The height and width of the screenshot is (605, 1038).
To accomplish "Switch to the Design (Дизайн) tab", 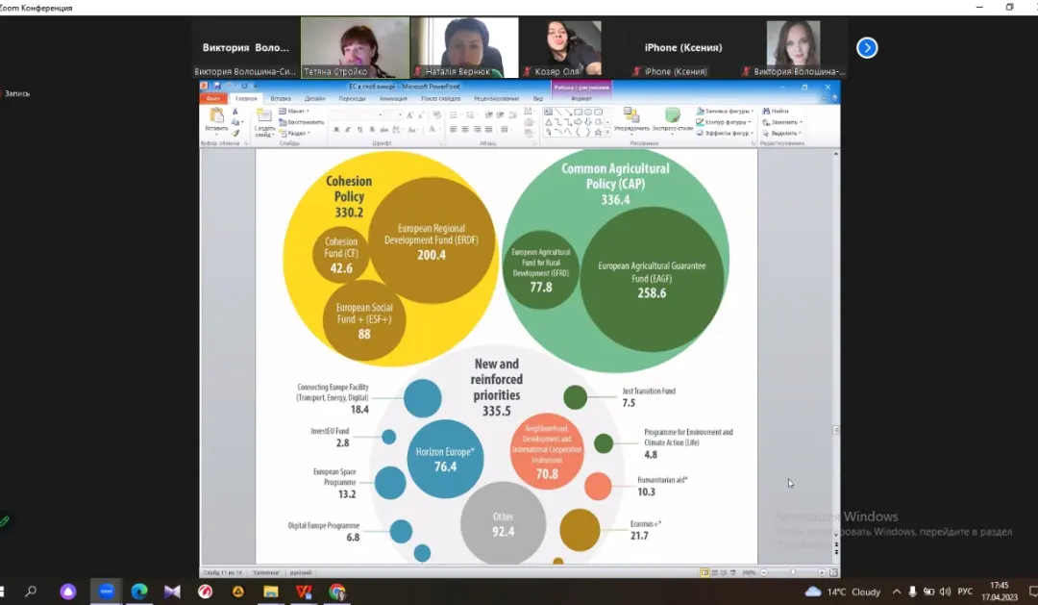I will pyautogui.click(x=314, y=98).
